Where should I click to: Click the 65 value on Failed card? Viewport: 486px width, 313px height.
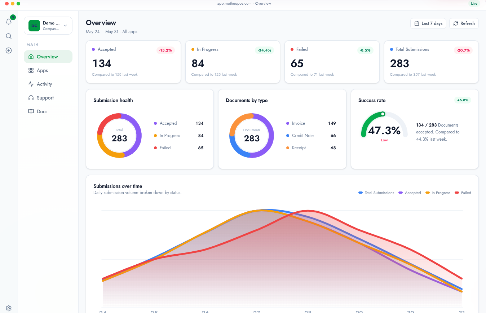(297, 63)
